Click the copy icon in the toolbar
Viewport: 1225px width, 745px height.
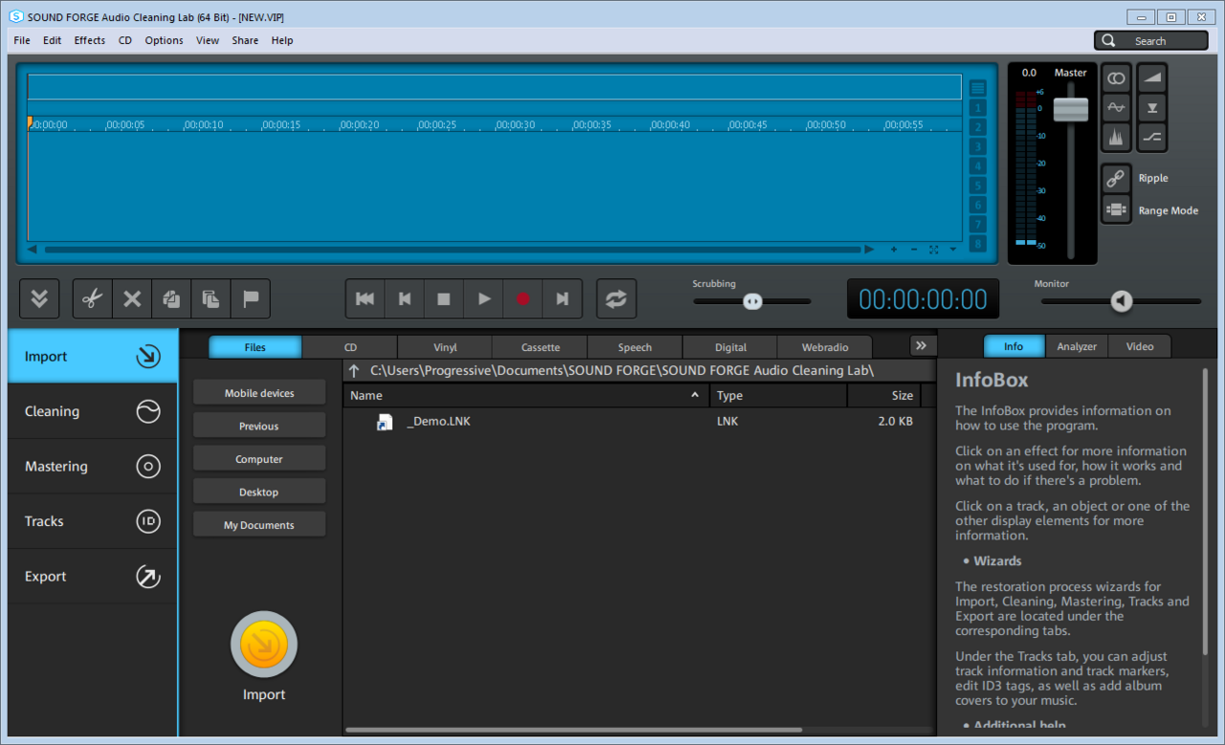[171, 299]
